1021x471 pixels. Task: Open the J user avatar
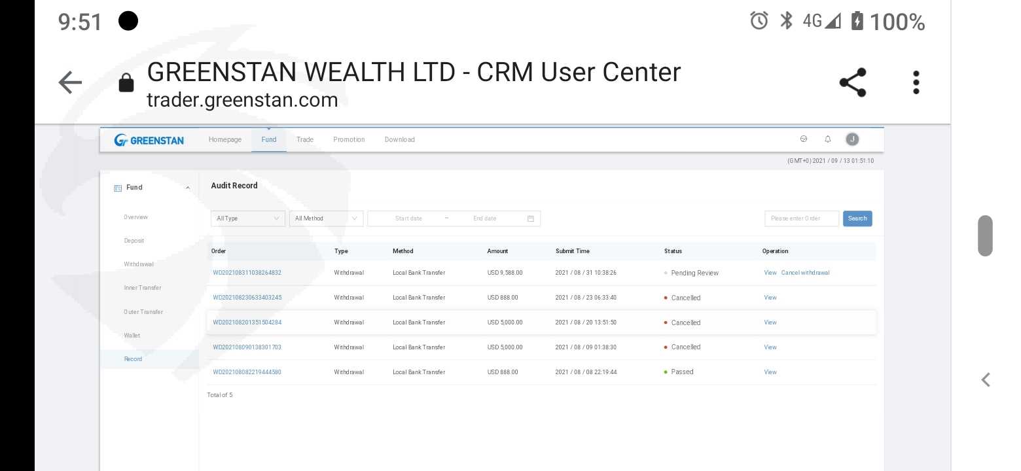[x=852, y=139]
